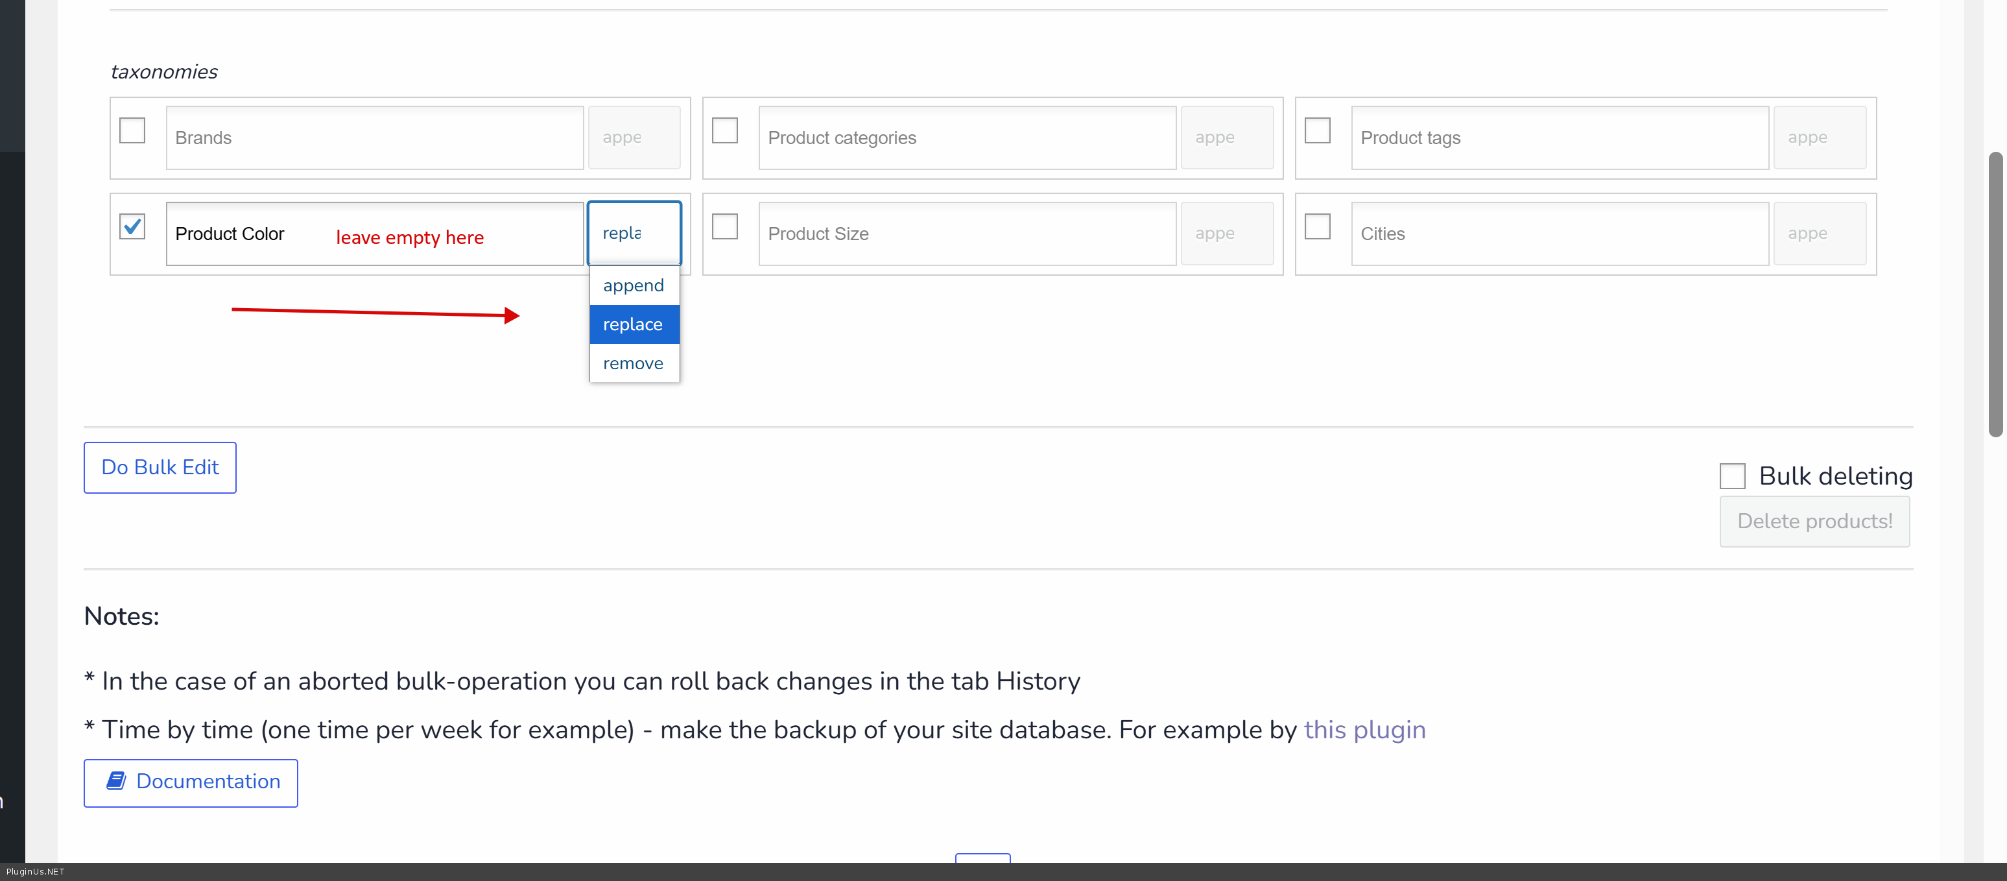Check the Product Size checkbox
The width and height of the screenshot is (2007, 881).
[724, 227]
